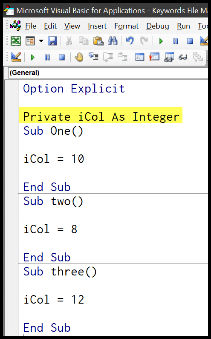Undo last action in standard toolbar

[130, 41]
